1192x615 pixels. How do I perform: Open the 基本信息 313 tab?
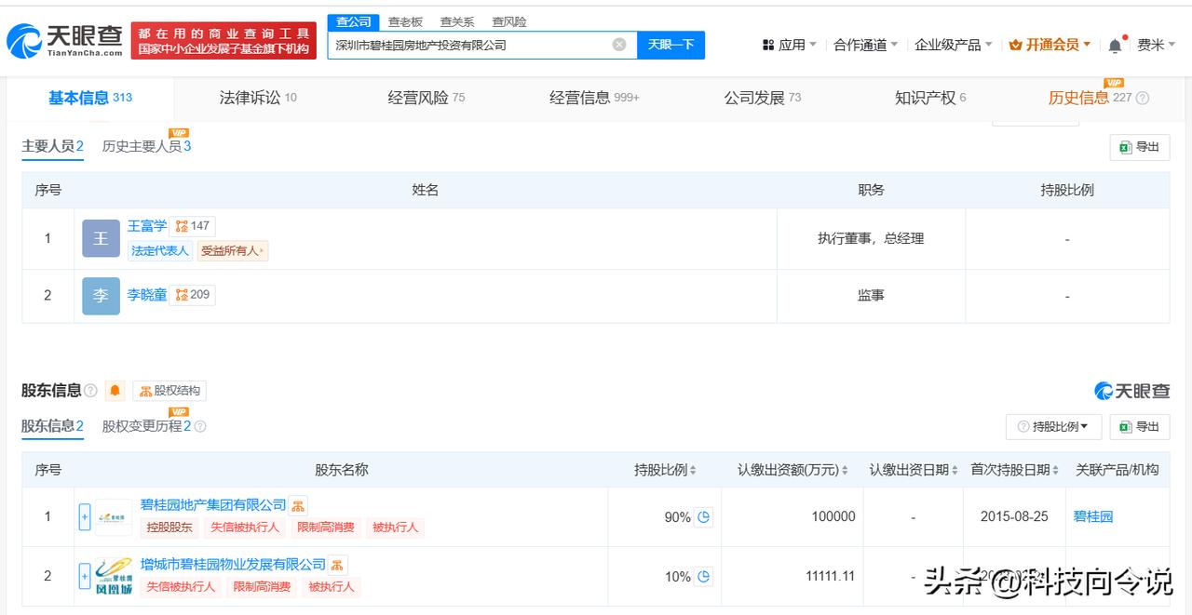tap(90, 98)
